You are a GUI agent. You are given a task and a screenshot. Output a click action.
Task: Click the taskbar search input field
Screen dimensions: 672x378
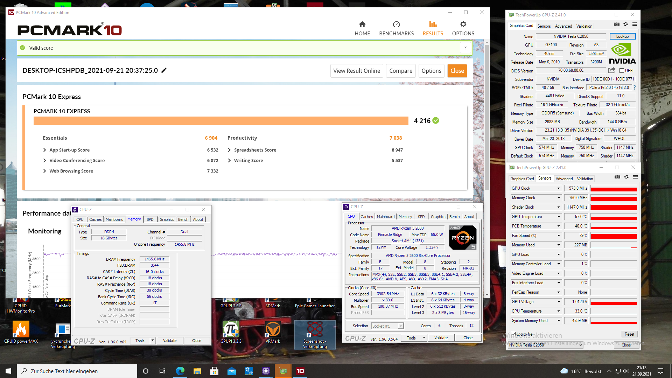tap(77, 371)
